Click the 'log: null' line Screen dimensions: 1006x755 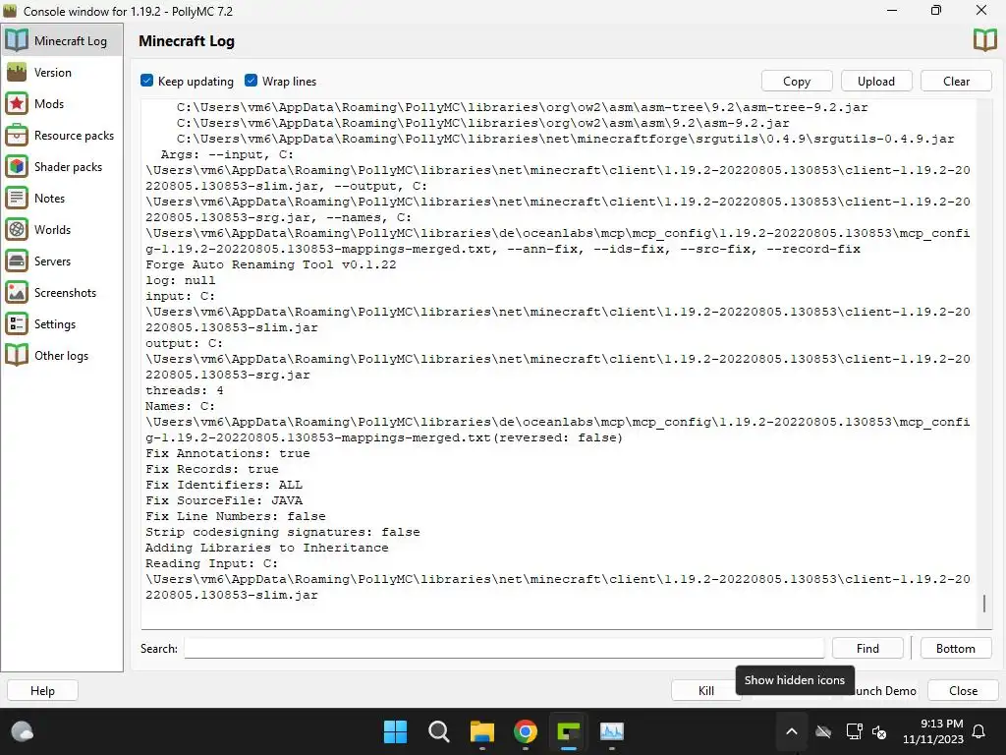(181, 280)
